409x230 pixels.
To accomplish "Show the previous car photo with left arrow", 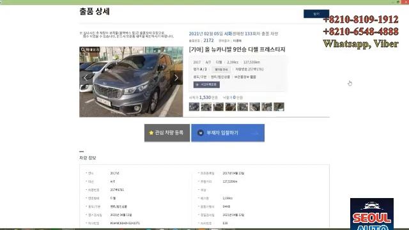I will click(85, 77).
